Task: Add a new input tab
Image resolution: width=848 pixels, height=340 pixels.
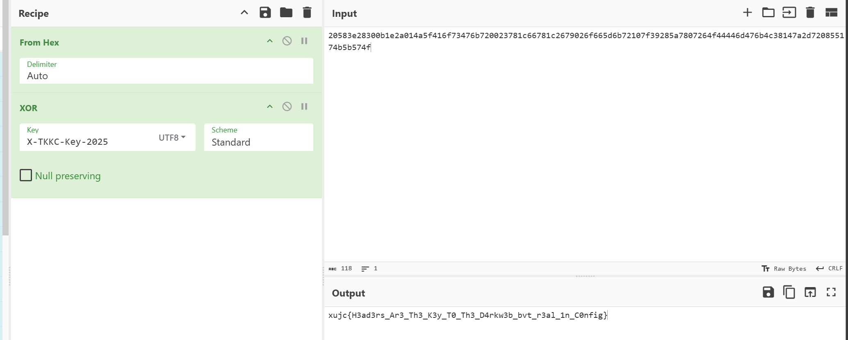Action: tap(747, 13)
